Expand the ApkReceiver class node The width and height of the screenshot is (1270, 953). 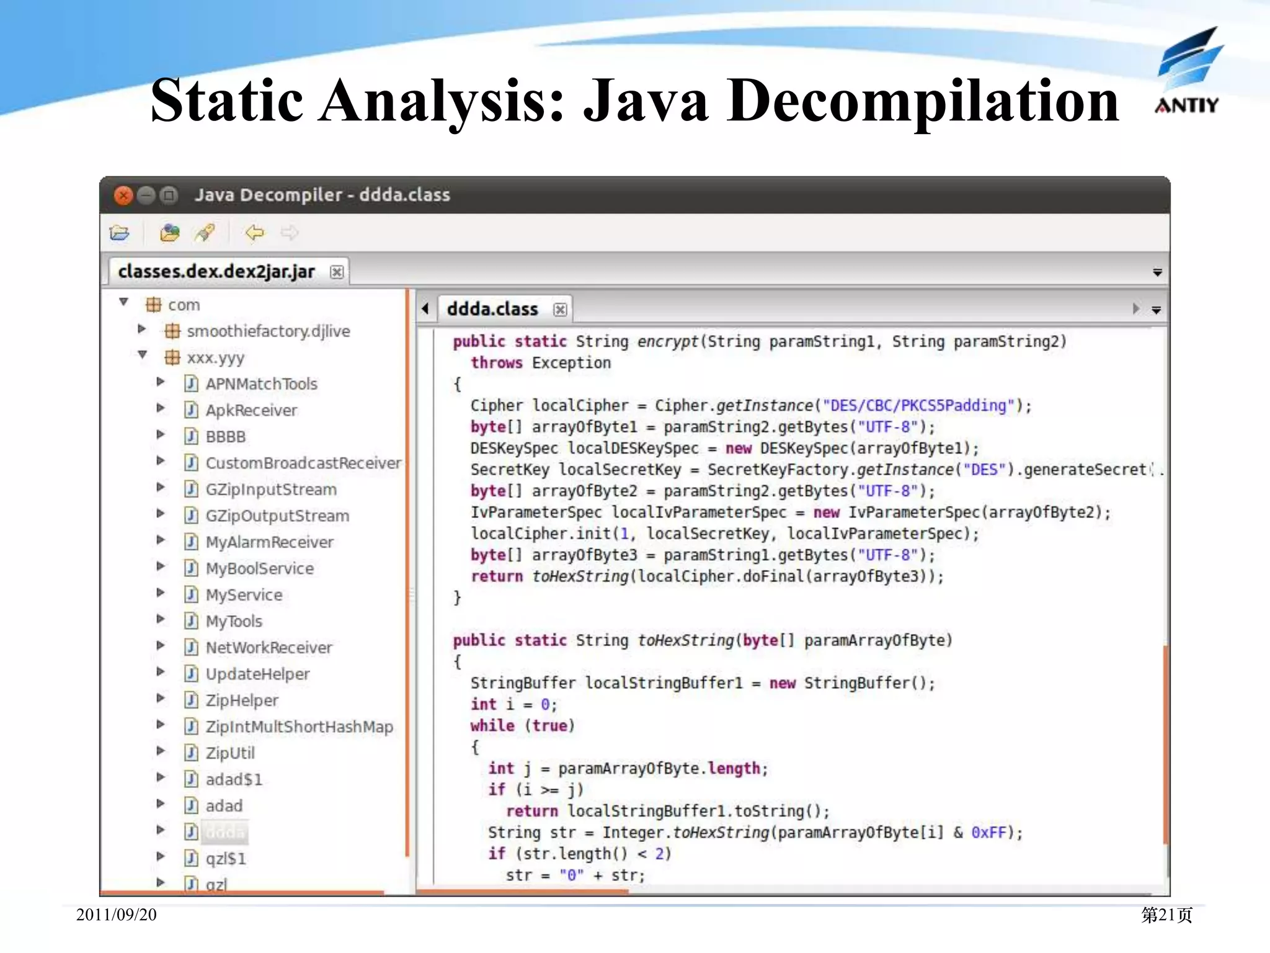(x=161, y=408)
